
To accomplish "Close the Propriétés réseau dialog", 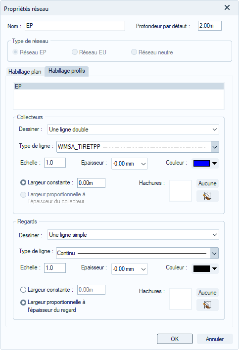I will click(x=227, y=7).
